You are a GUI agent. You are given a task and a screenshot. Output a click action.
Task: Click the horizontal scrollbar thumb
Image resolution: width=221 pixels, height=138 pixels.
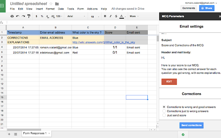24,130
